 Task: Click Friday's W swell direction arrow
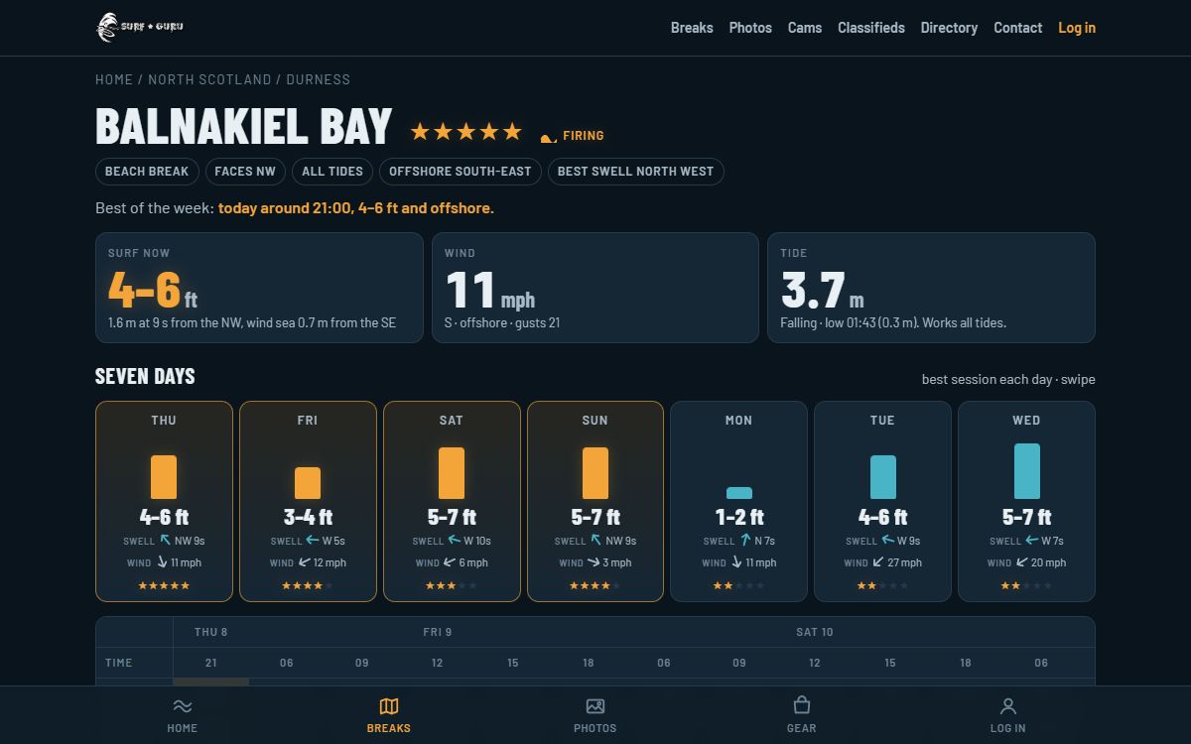[x=312, y=541]
